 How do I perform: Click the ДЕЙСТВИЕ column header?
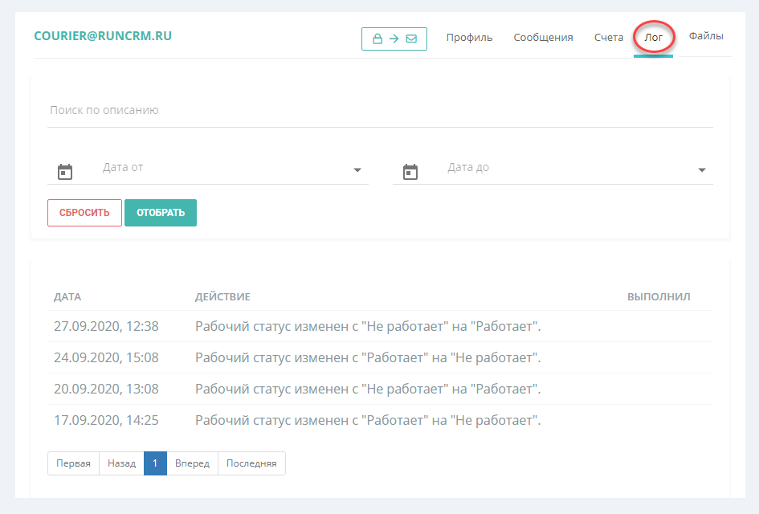[x=222, y=296]
